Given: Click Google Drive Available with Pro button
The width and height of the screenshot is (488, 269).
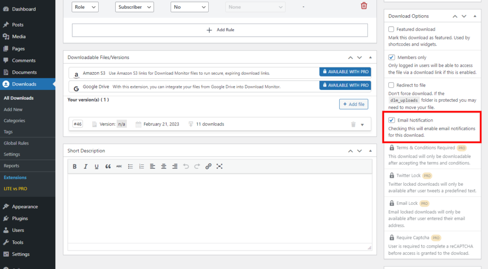Looking at the screenshot, I should click(345, 86).
